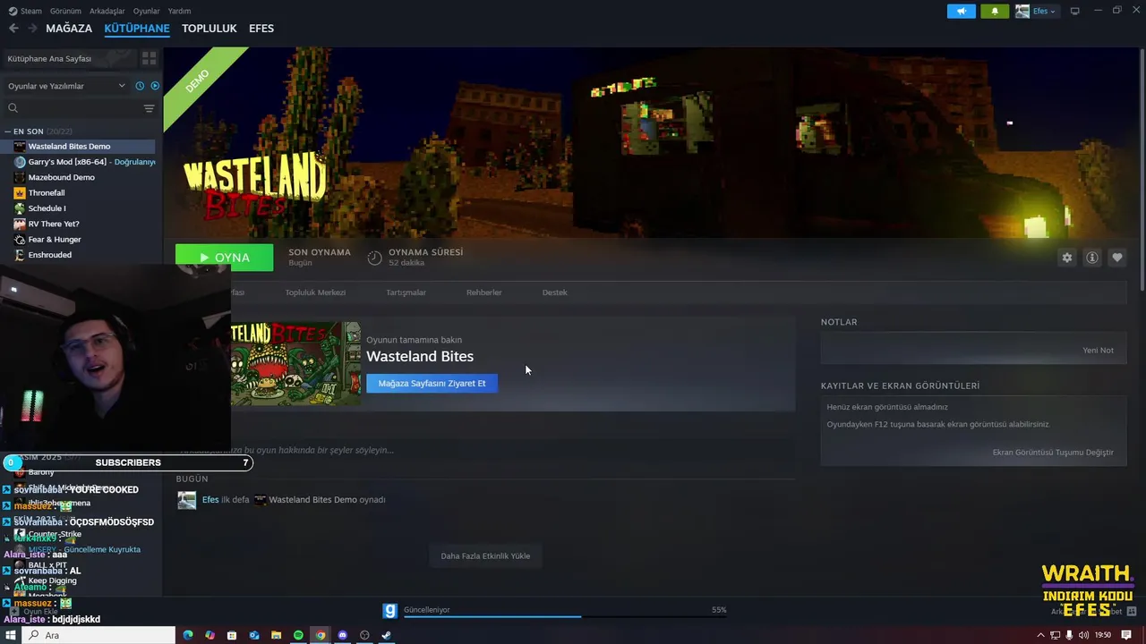This screenshot has width=1146, height=644.
Task: Go to MAĞAZA tab
Action: click(69, 29)
